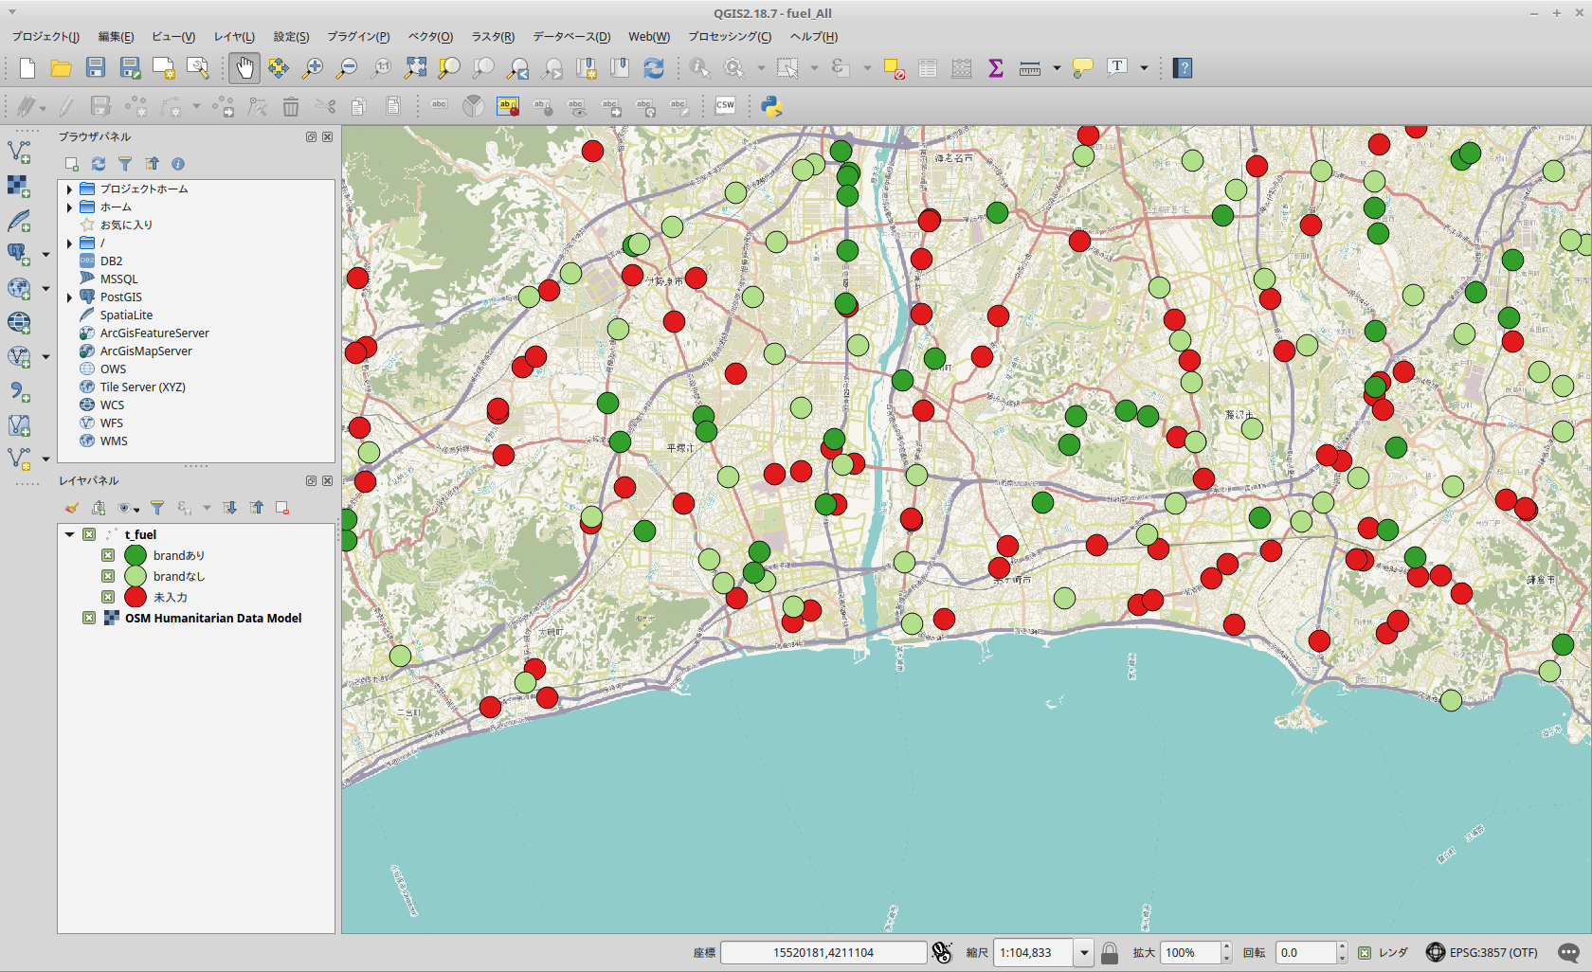Expand the プロジェクトホーム tree node
The width and height of the screenshot is (1592, 972).
click(69, 189)
